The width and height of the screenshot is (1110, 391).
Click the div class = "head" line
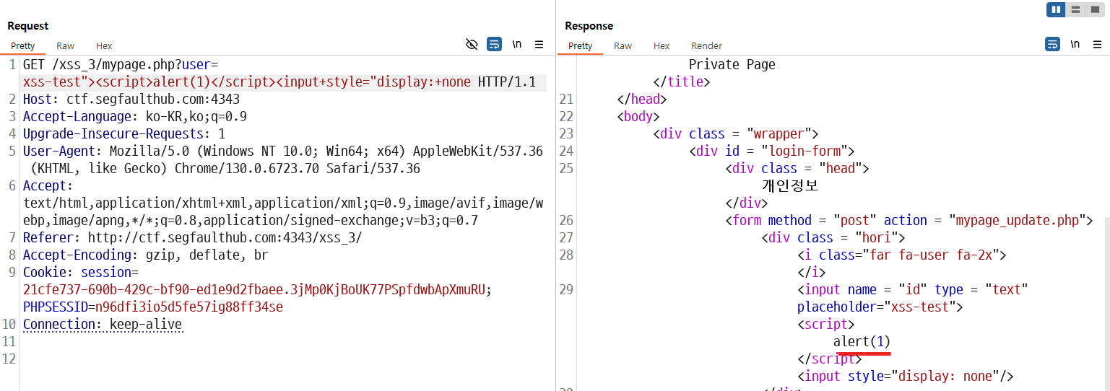[x=797, y=168]
